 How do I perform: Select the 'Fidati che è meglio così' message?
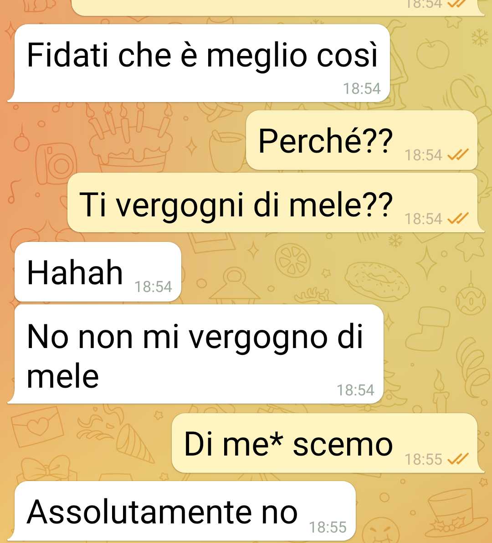(x=199, y=63)
